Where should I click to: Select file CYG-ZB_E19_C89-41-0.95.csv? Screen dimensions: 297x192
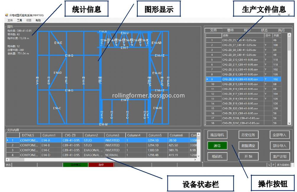[x=243, y=104]
